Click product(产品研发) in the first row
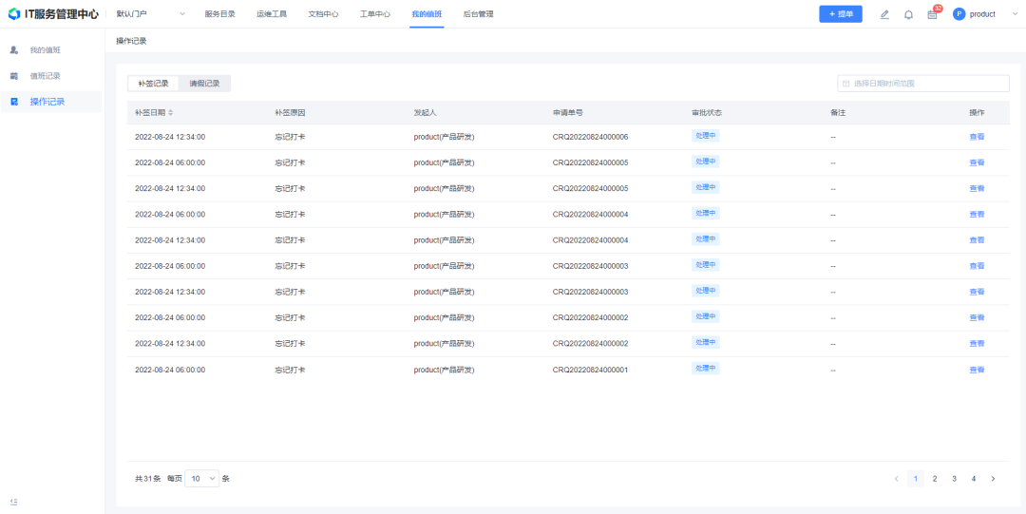This screenshot has height=514, width=1026. [445, 137]
